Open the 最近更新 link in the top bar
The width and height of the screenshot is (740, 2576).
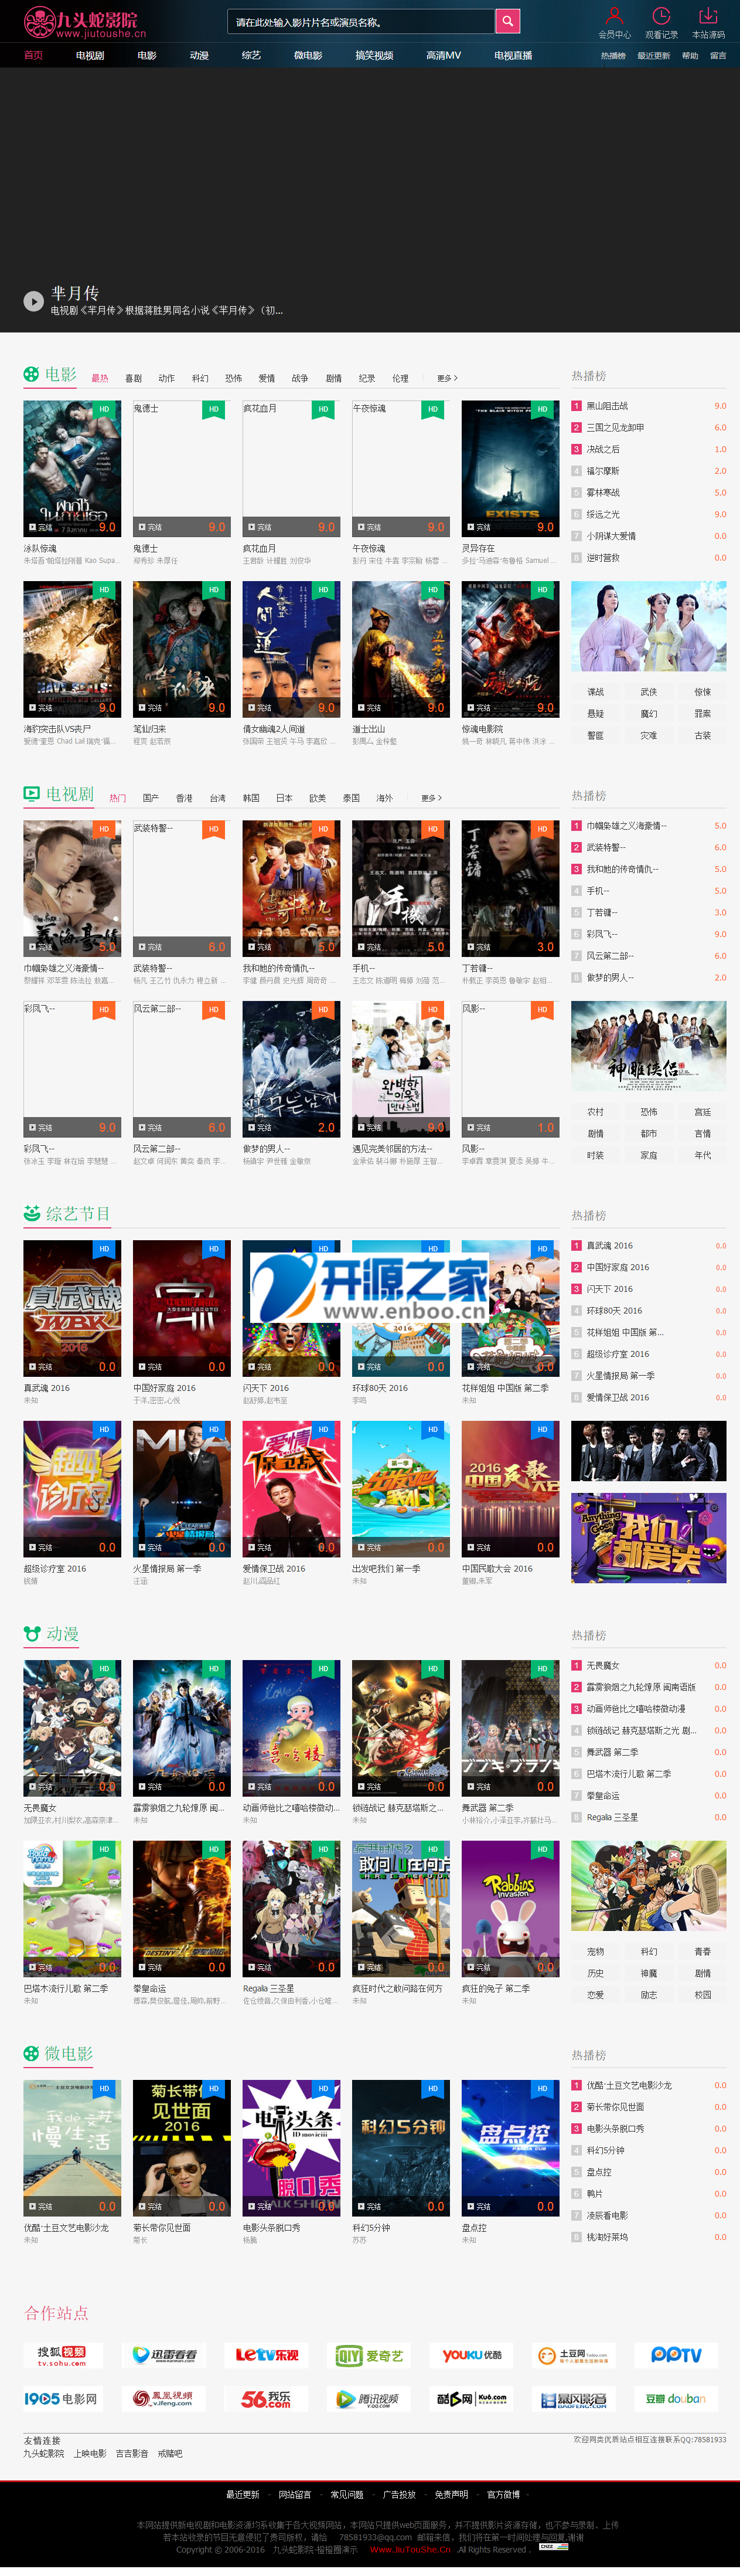point(654,56)
